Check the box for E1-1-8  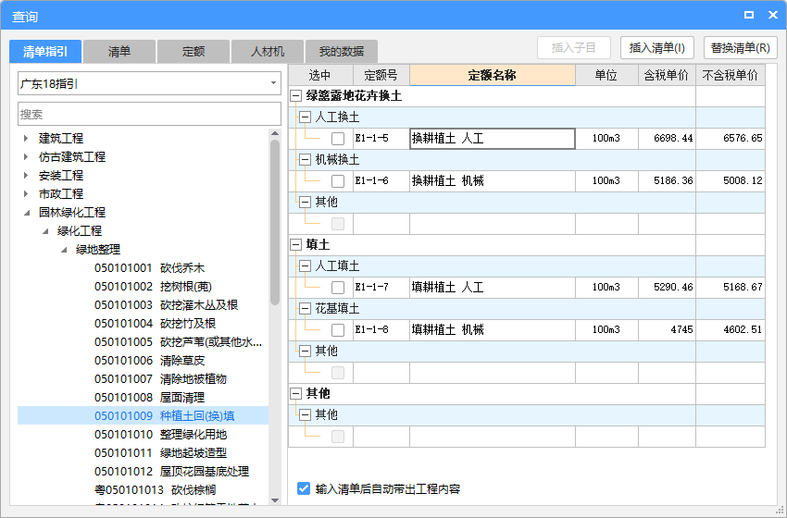(x=338, y=330)
